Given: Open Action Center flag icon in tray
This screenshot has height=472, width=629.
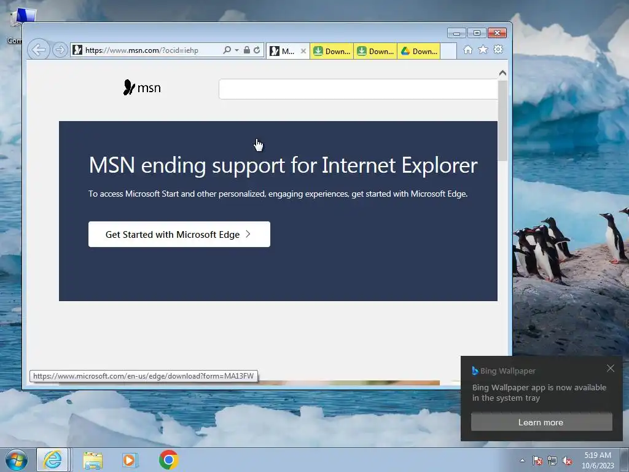Looking at the screenshot, I should tap(537, 460).
